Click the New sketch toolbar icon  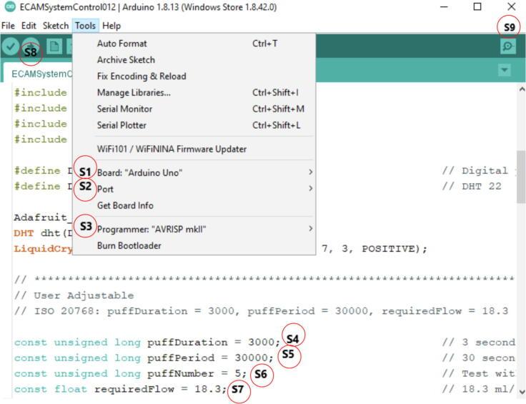[x=54, y=46]
